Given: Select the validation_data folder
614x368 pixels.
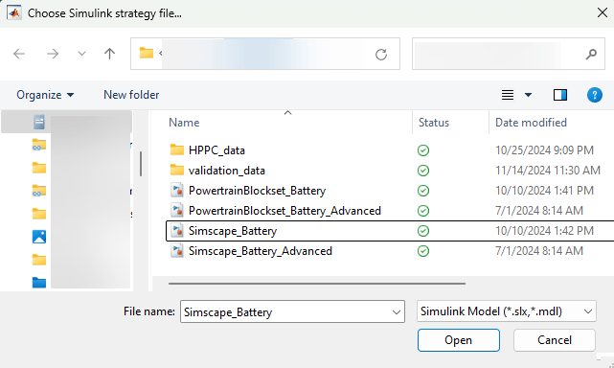Looking at the screenshot, I should point(227,171).
